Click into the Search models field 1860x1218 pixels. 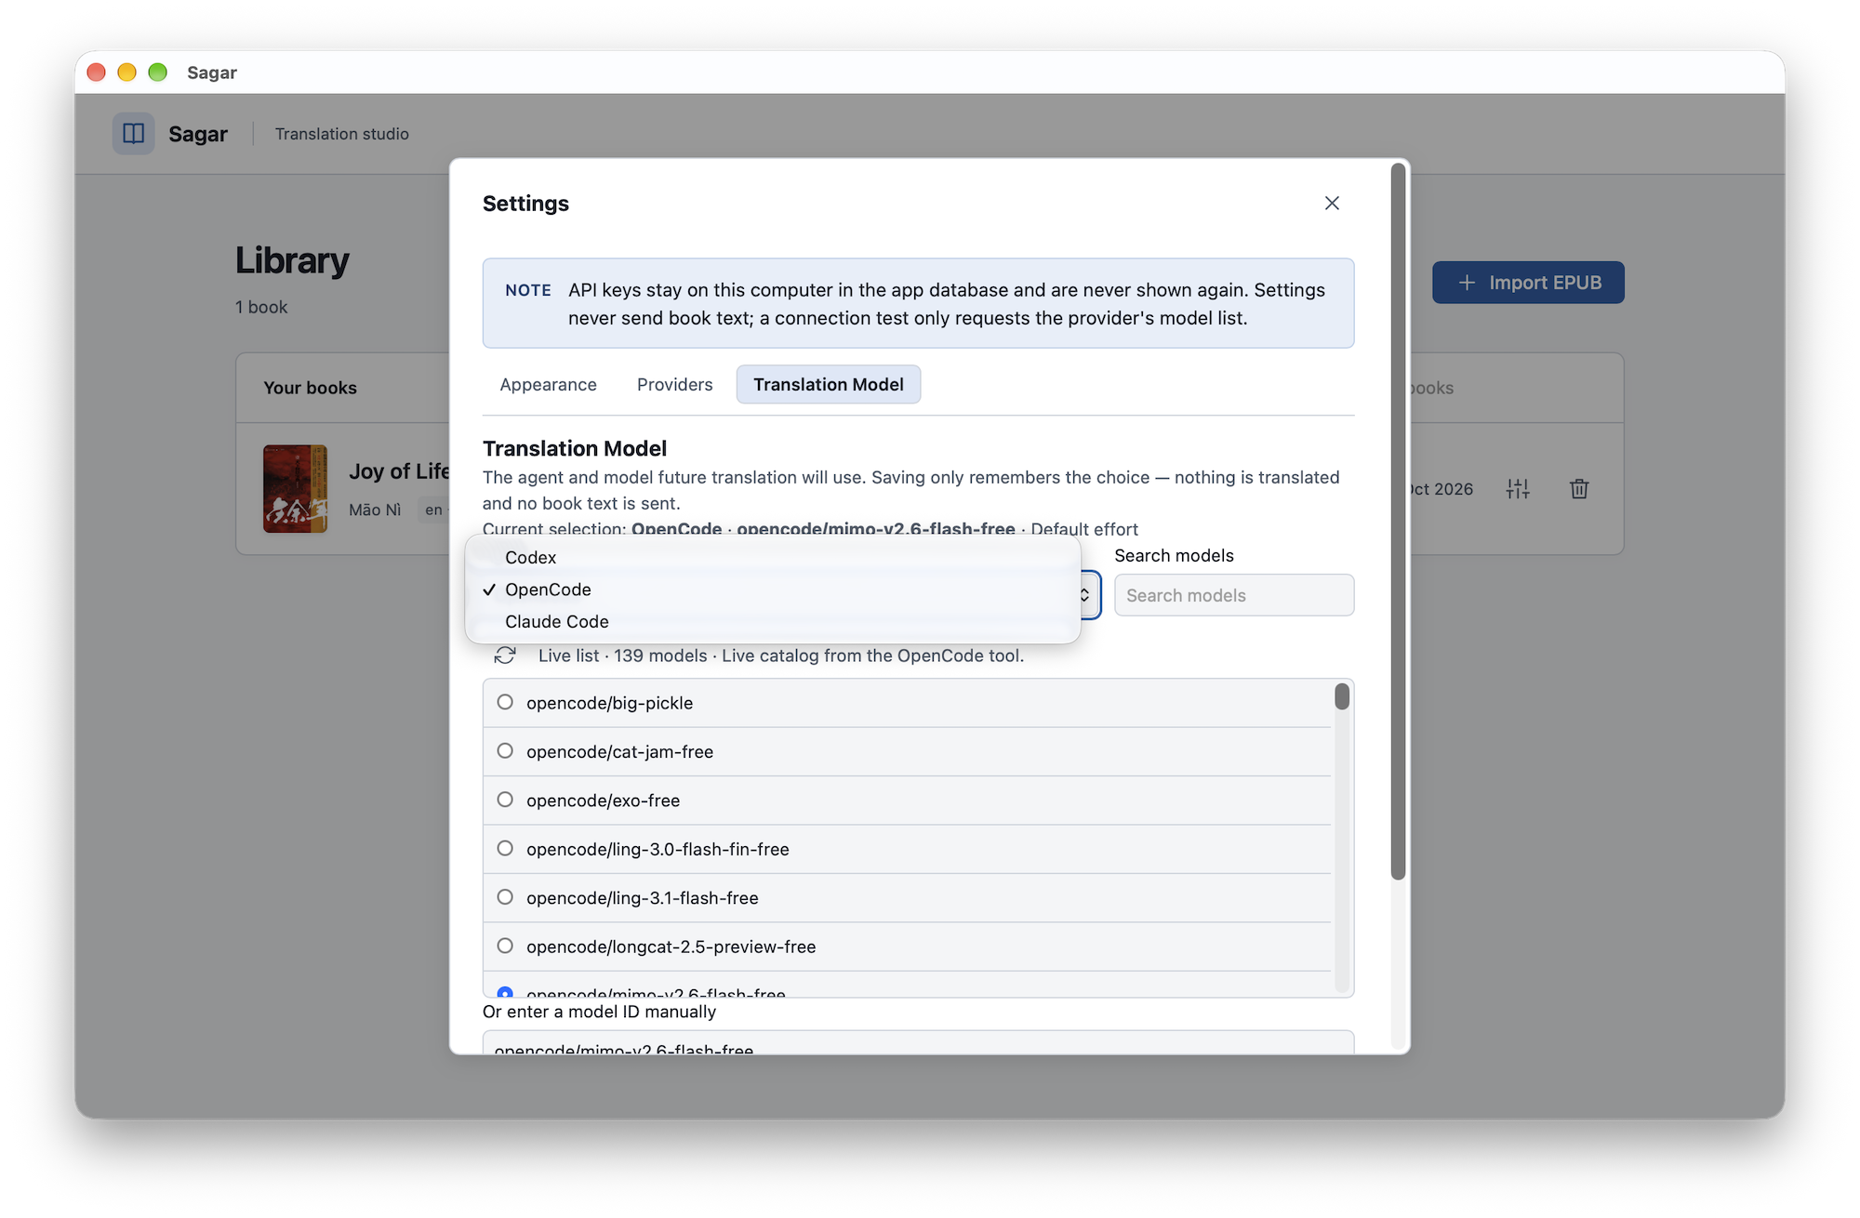(x=1234, y=595)
